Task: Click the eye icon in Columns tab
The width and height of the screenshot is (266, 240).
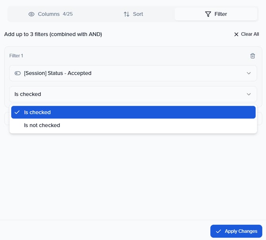Action: tap(31, 14)
